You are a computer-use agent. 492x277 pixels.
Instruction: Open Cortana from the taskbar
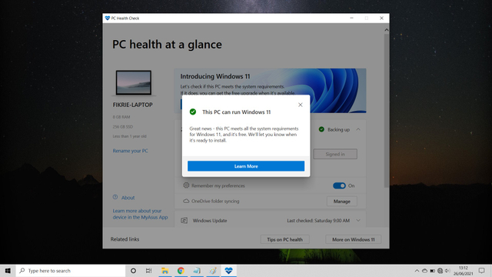(133, 270)
